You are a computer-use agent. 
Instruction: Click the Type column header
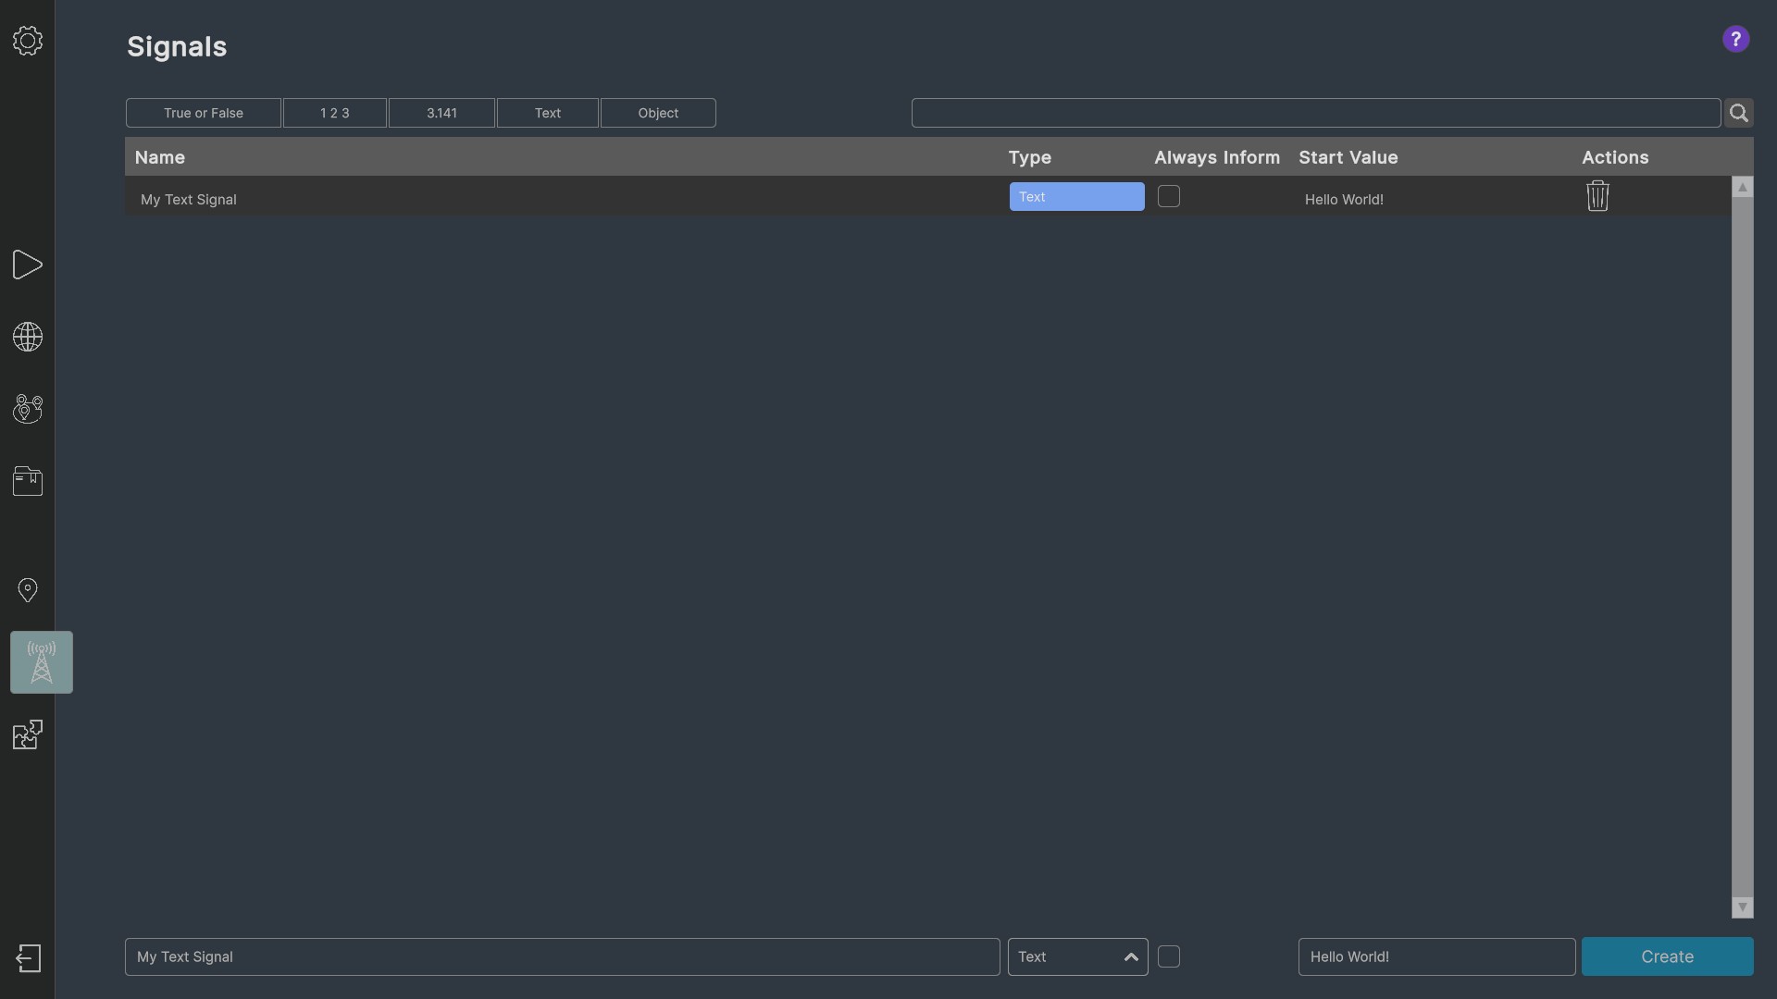[1030, 157]
